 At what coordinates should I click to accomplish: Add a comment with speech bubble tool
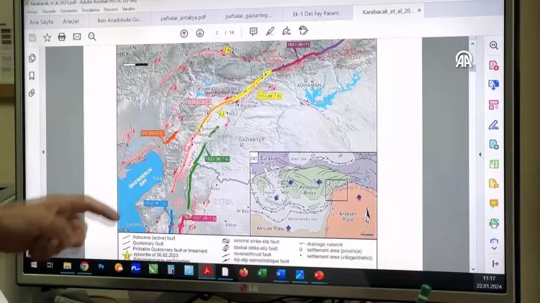click(253, 32)
